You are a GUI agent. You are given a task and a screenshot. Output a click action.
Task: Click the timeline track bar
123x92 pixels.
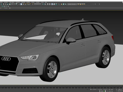click(61, 87)
